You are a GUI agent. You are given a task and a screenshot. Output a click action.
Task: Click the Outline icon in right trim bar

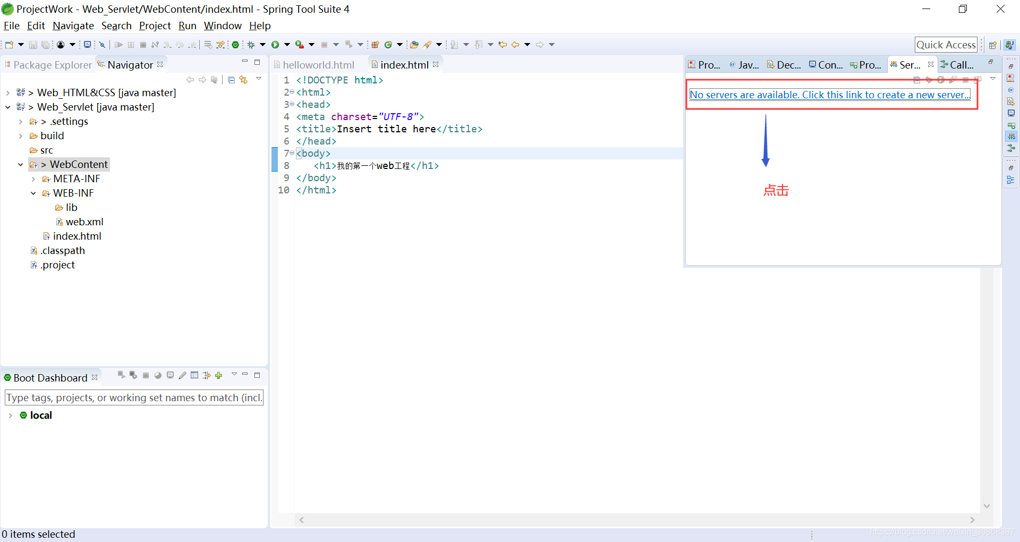1010,180
